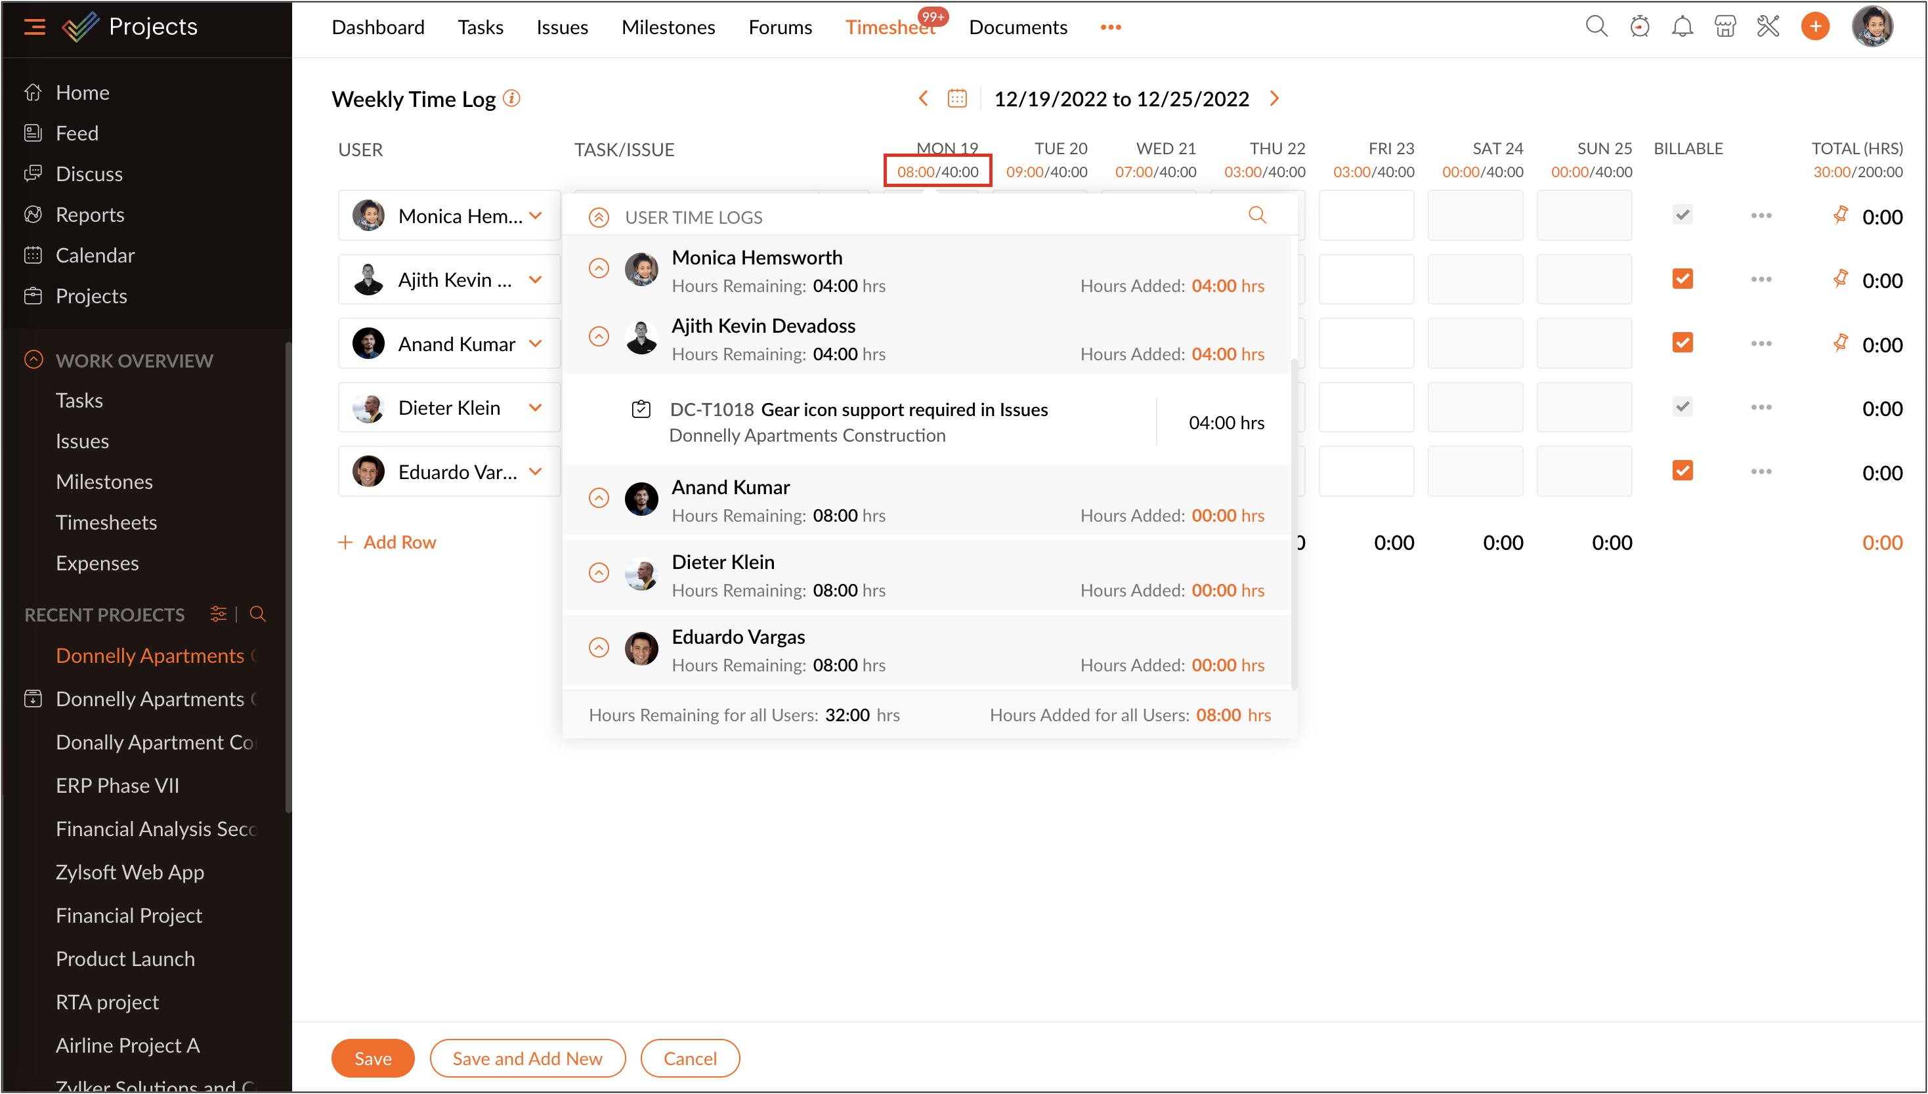Open the tools settings wrench icon
Image resolution: width=1928 pixels, height=1094 pixels.
[1768, 27]
